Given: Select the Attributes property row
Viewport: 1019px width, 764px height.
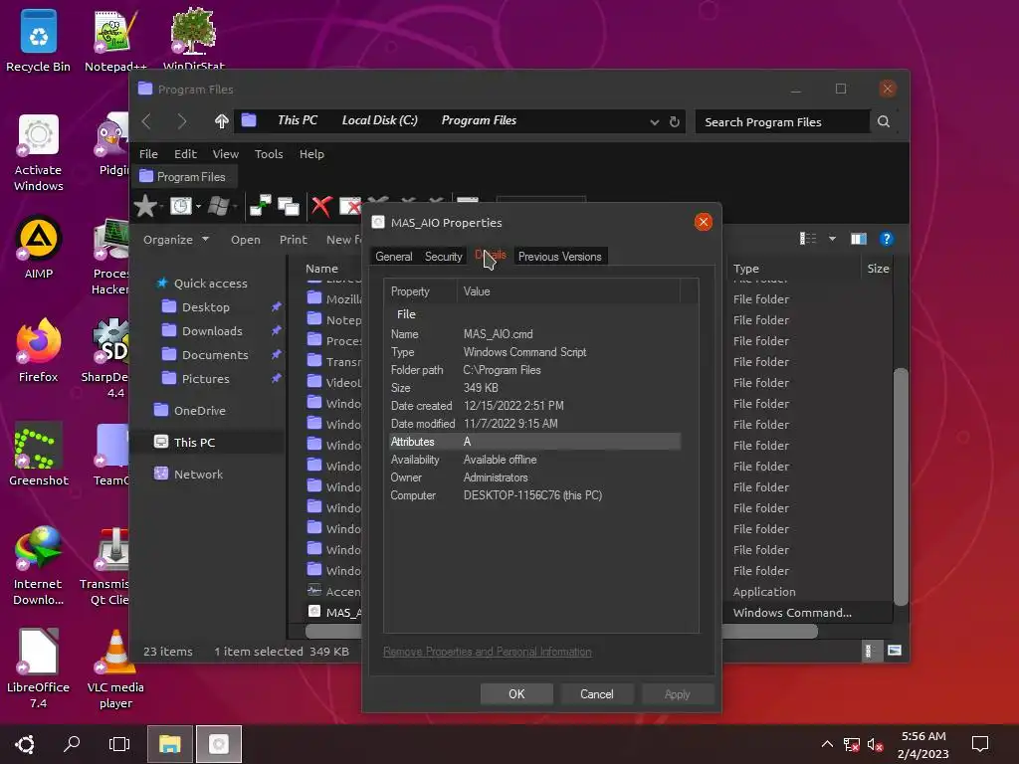Looking at the screenshot, I should (x=534, y=442).
